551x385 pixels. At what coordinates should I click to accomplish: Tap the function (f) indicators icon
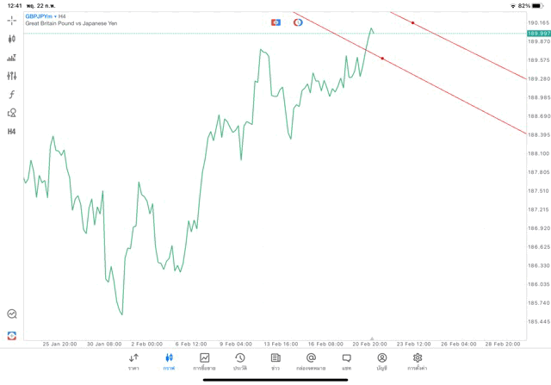(x=11, y=94)
